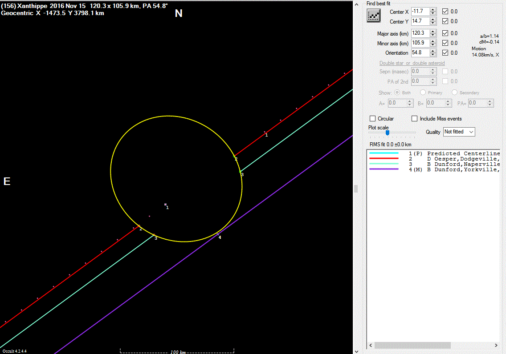Click the panel's vertical scroll up arrow
The height and width of the screenshot is (354, 506).
(x=356, y=4)
